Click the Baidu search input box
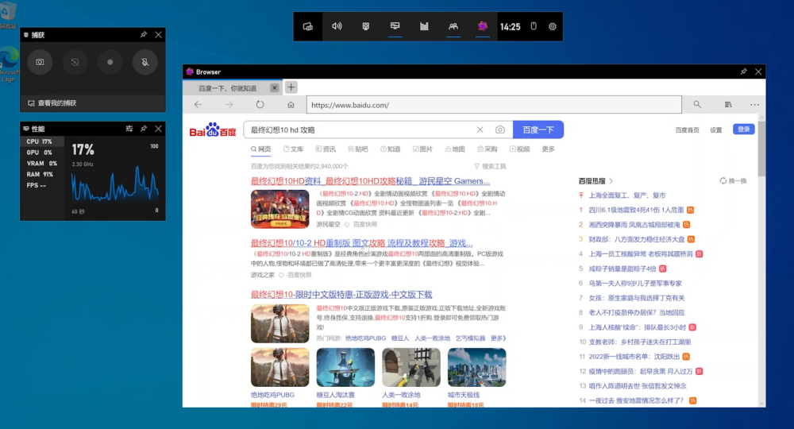The image size is (794, 429). click(360, 129)
